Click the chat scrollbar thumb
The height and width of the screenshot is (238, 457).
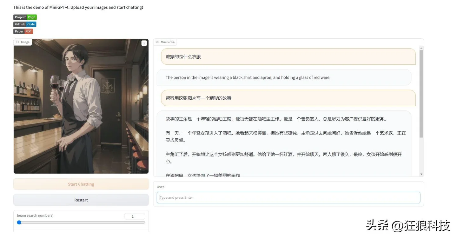[421, 94]
